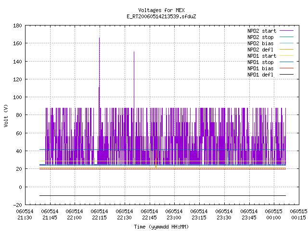
Task: Click the 'NPD1 stop' legend label
Action: click(x=260, y=62)
